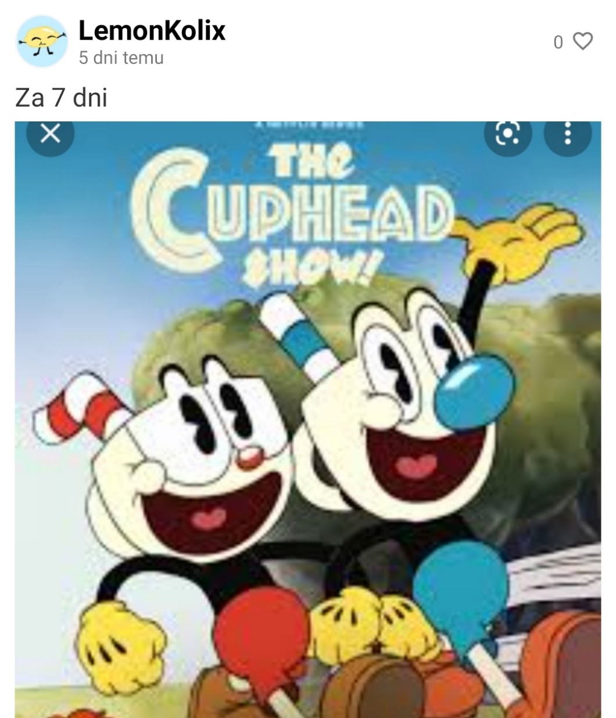Select the "Za 7 dni" post text
Image resolution: width=616 pixels, height=718 pixels.
pos(61,97)
